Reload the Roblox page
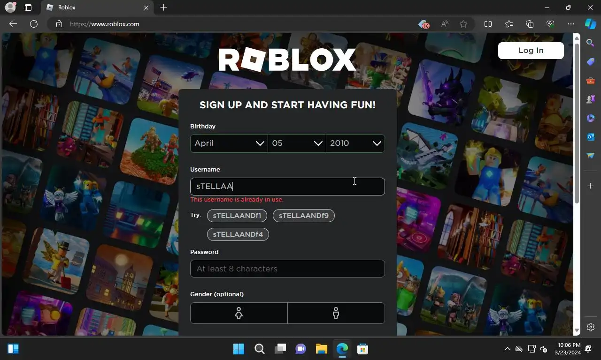This screenshot has height=360, width=601. point(34,24)
